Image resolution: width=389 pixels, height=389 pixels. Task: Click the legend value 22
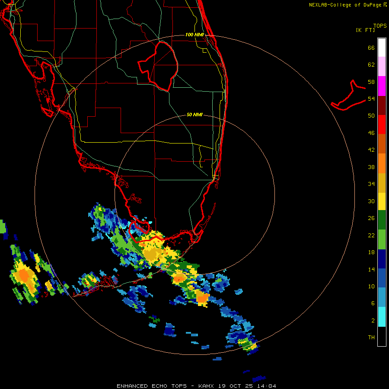coord(371,235)
